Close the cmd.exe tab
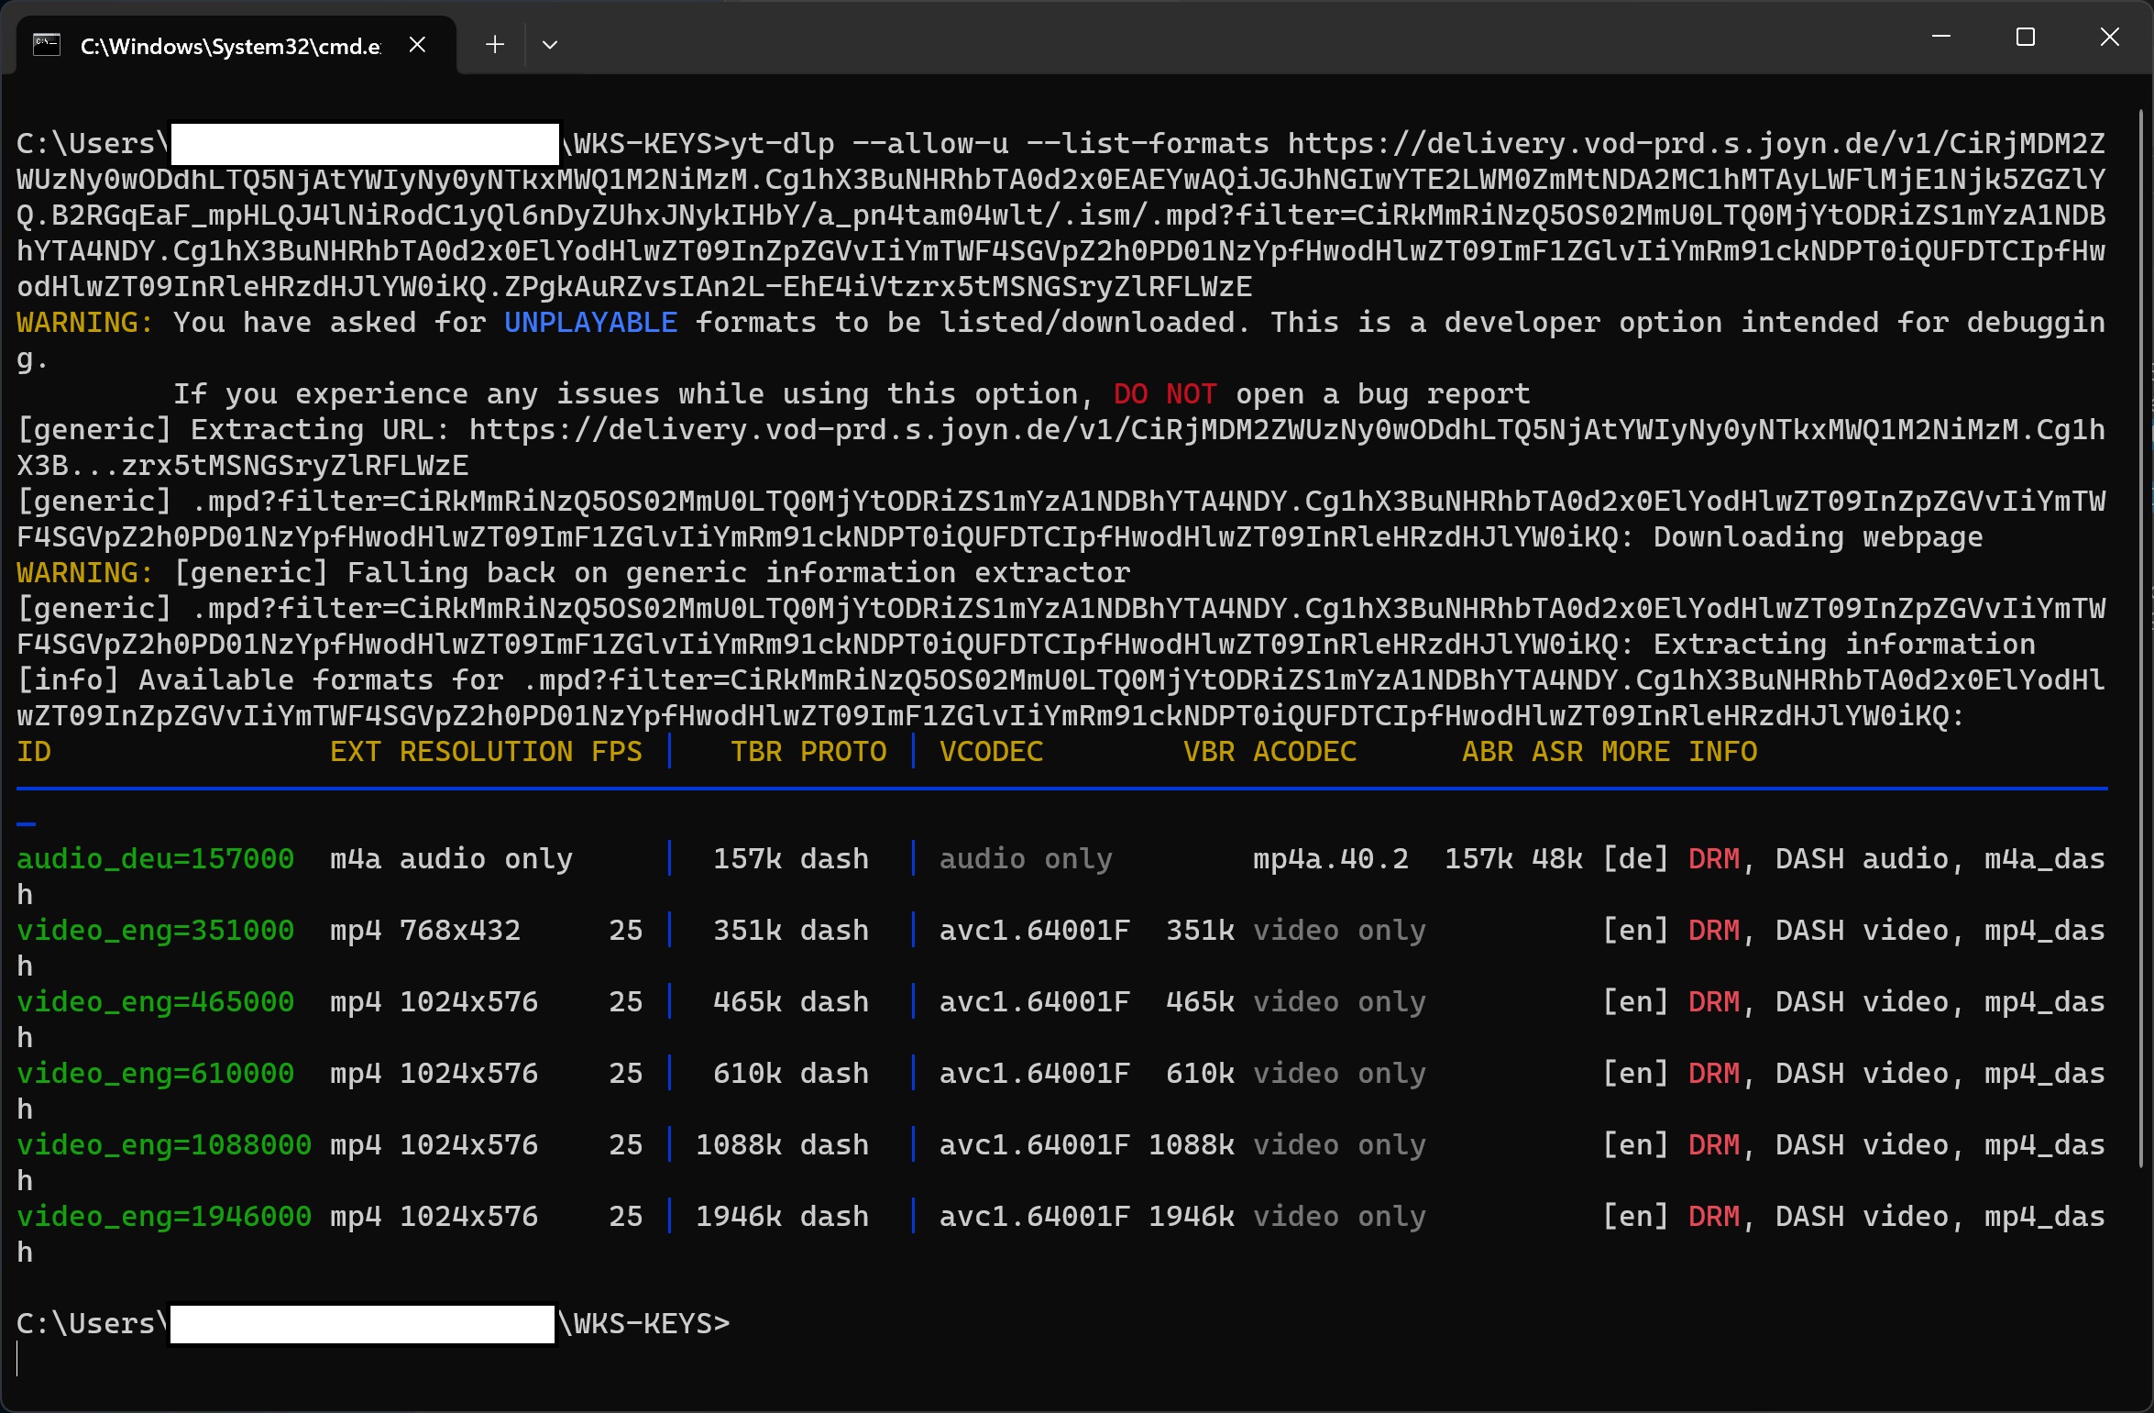Screen dimensions: 2154x1413 tap(417, 44)
